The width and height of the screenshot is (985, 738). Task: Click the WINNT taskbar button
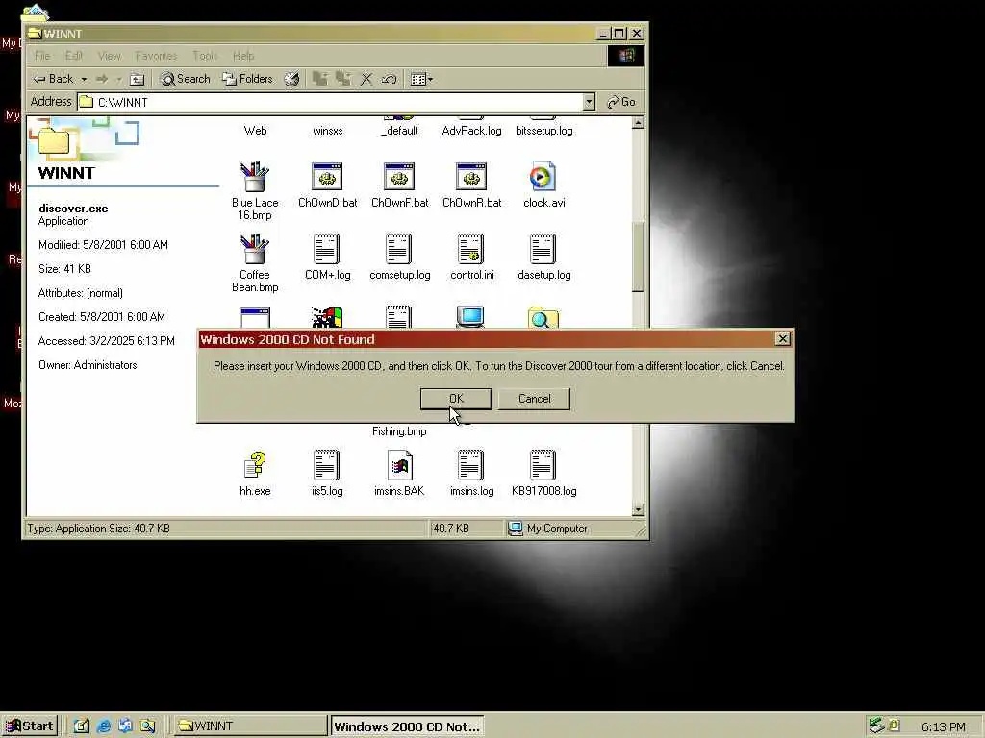pyautogui.click(x=250, y=726)
